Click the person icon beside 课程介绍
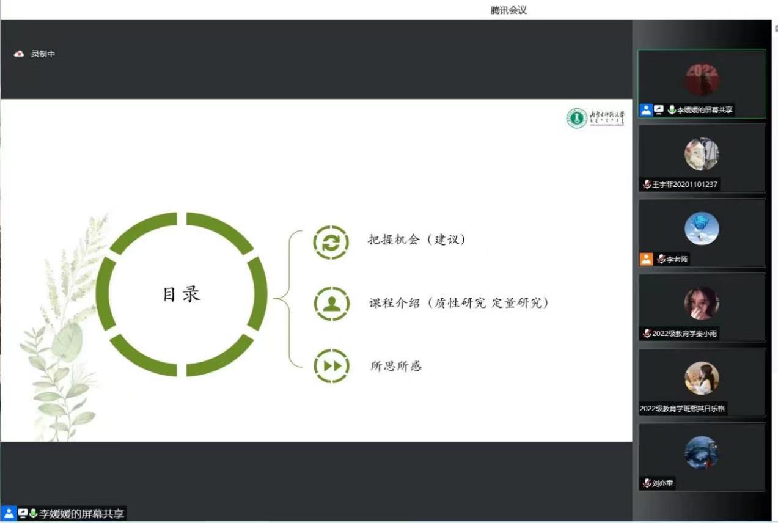 coord(331,304)
